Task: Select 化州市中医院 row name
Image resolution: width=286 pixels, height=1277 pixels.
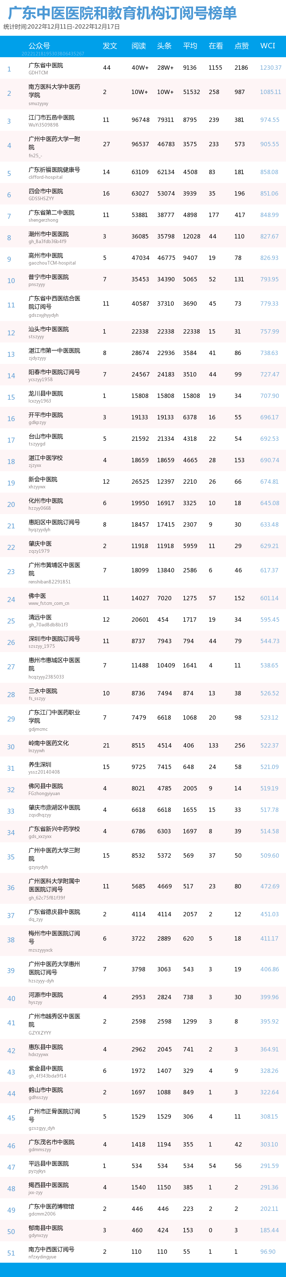Action: [46, 501]
